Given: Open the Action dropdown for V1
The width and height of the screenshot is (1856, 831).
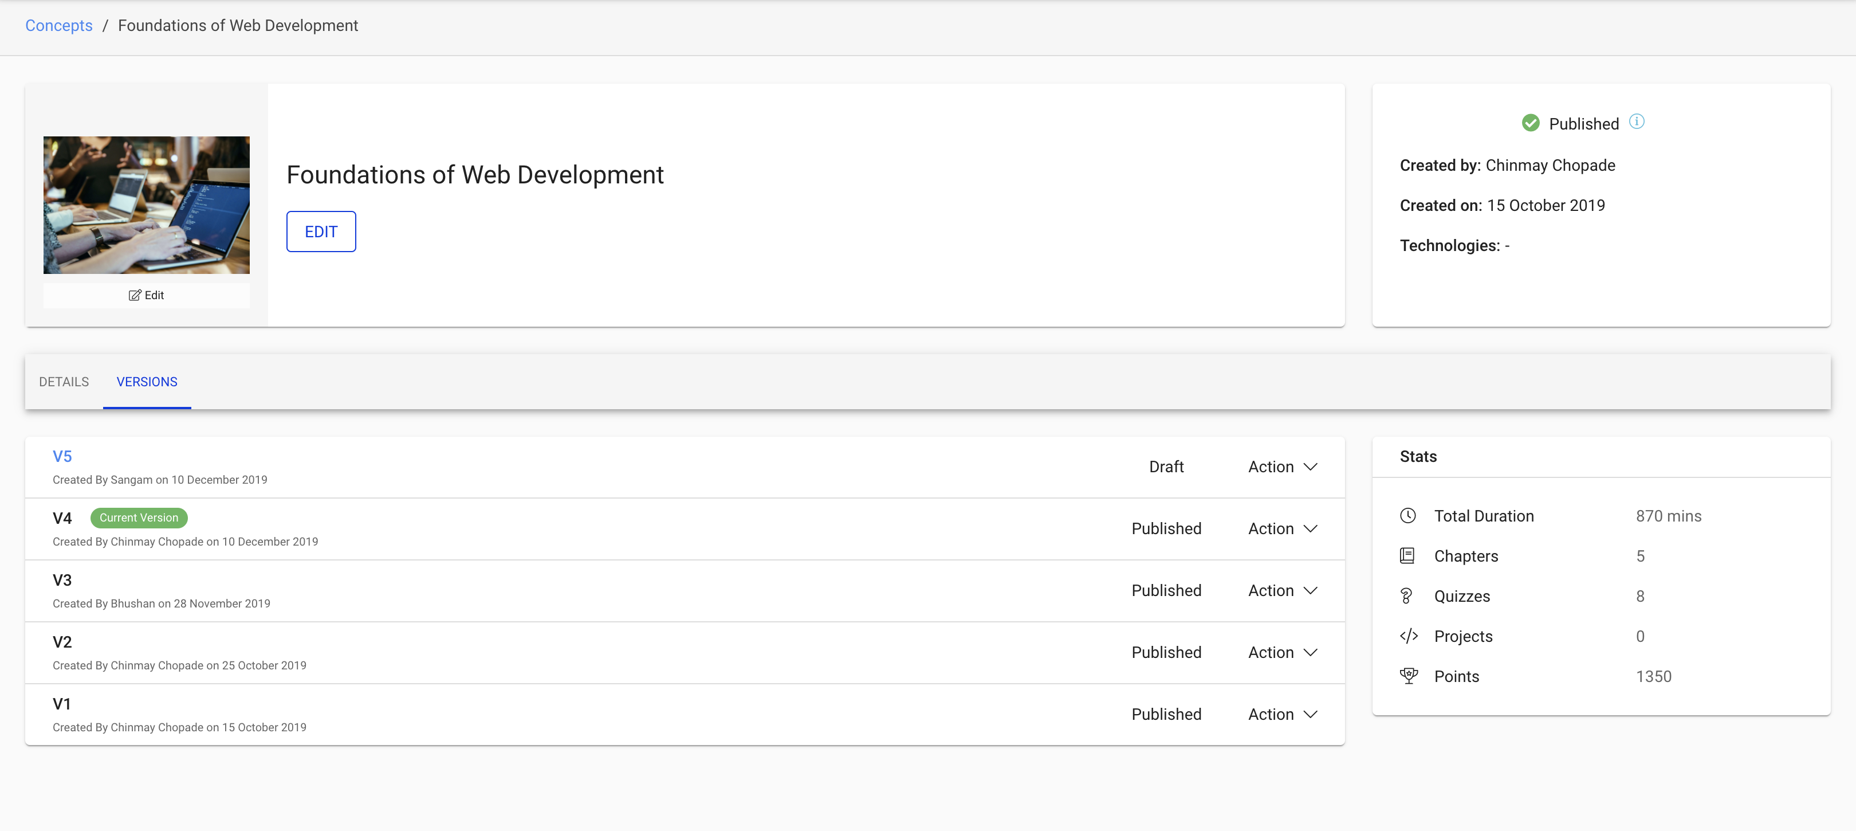Looking at the screenshot, I should (x=1283, y=715).
